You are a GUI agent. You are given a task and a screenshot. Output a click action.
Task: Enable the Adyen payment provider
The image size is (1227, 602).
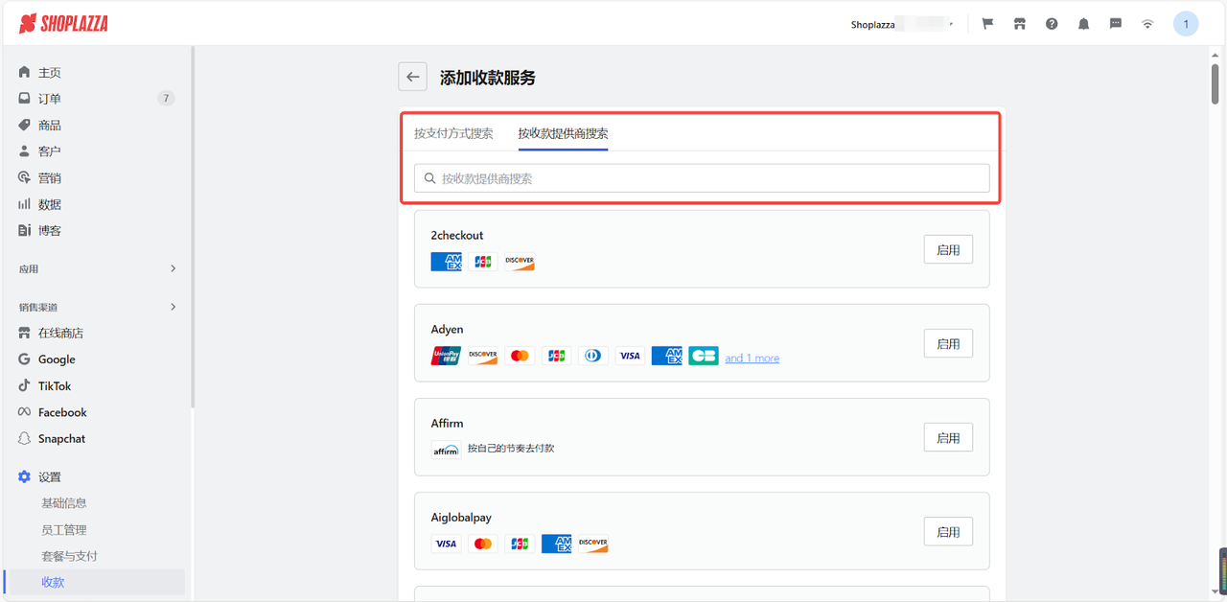click(947, 342)
